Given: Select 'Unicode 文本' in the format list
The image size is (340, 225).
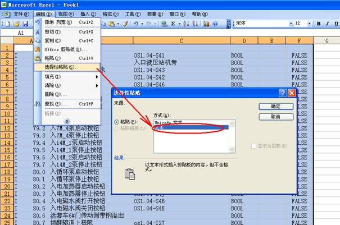Looking at the screenshot, I should coord(169,122).
